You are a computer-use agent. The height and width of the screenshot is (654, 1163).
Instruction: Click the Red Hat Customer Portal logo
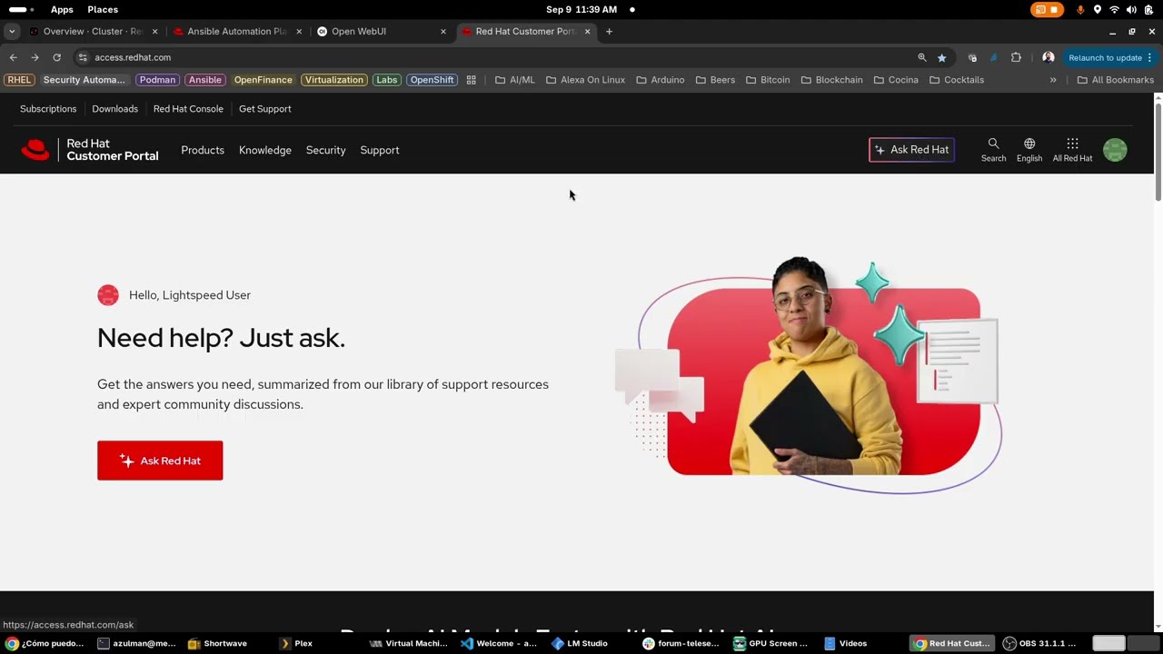click(89, 150)
